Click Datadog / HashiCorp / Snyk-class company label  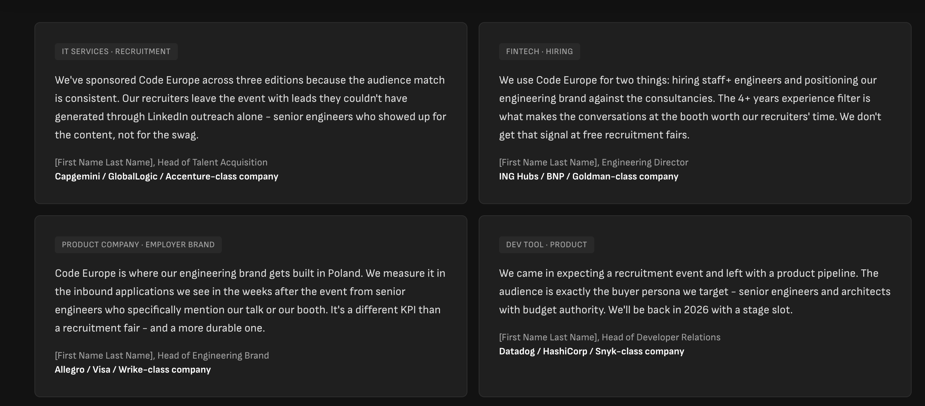point(591,351)
